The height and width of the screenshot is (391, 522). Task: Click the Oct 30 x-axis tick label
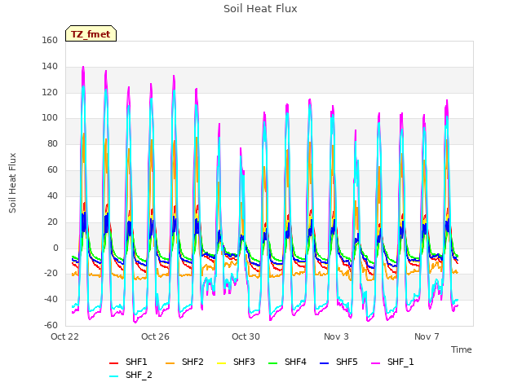(x=246, y=336)
